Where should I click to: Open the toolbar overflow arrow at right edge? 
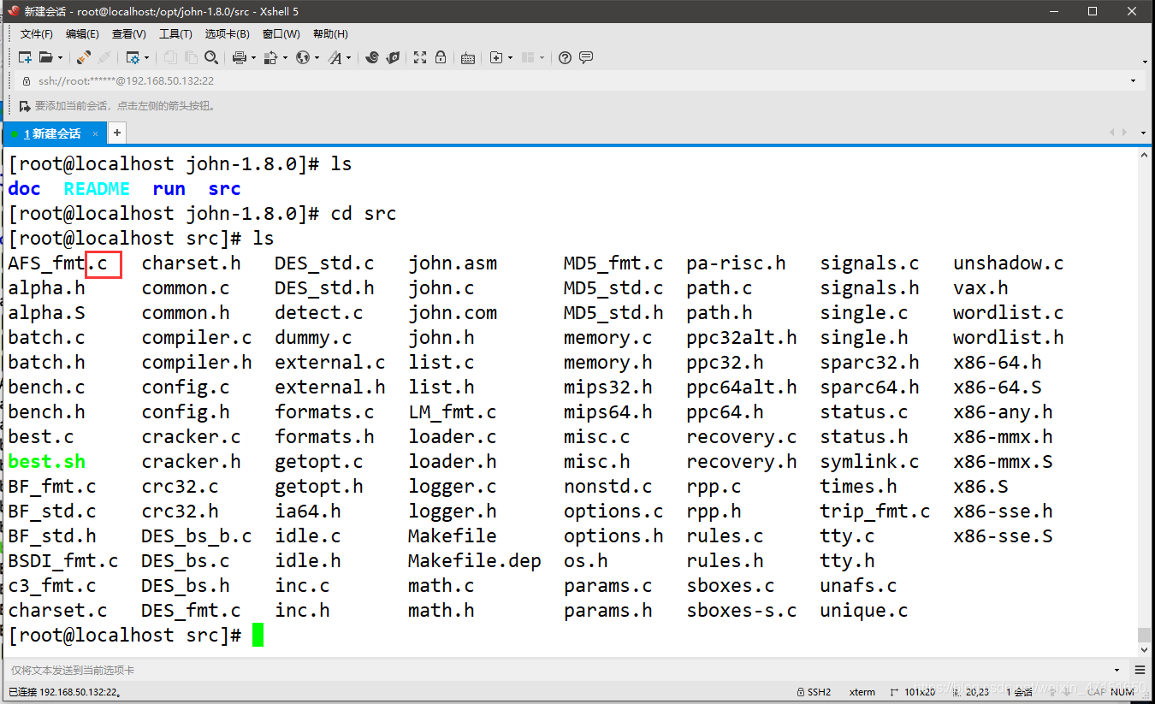tap(1144, 62)
